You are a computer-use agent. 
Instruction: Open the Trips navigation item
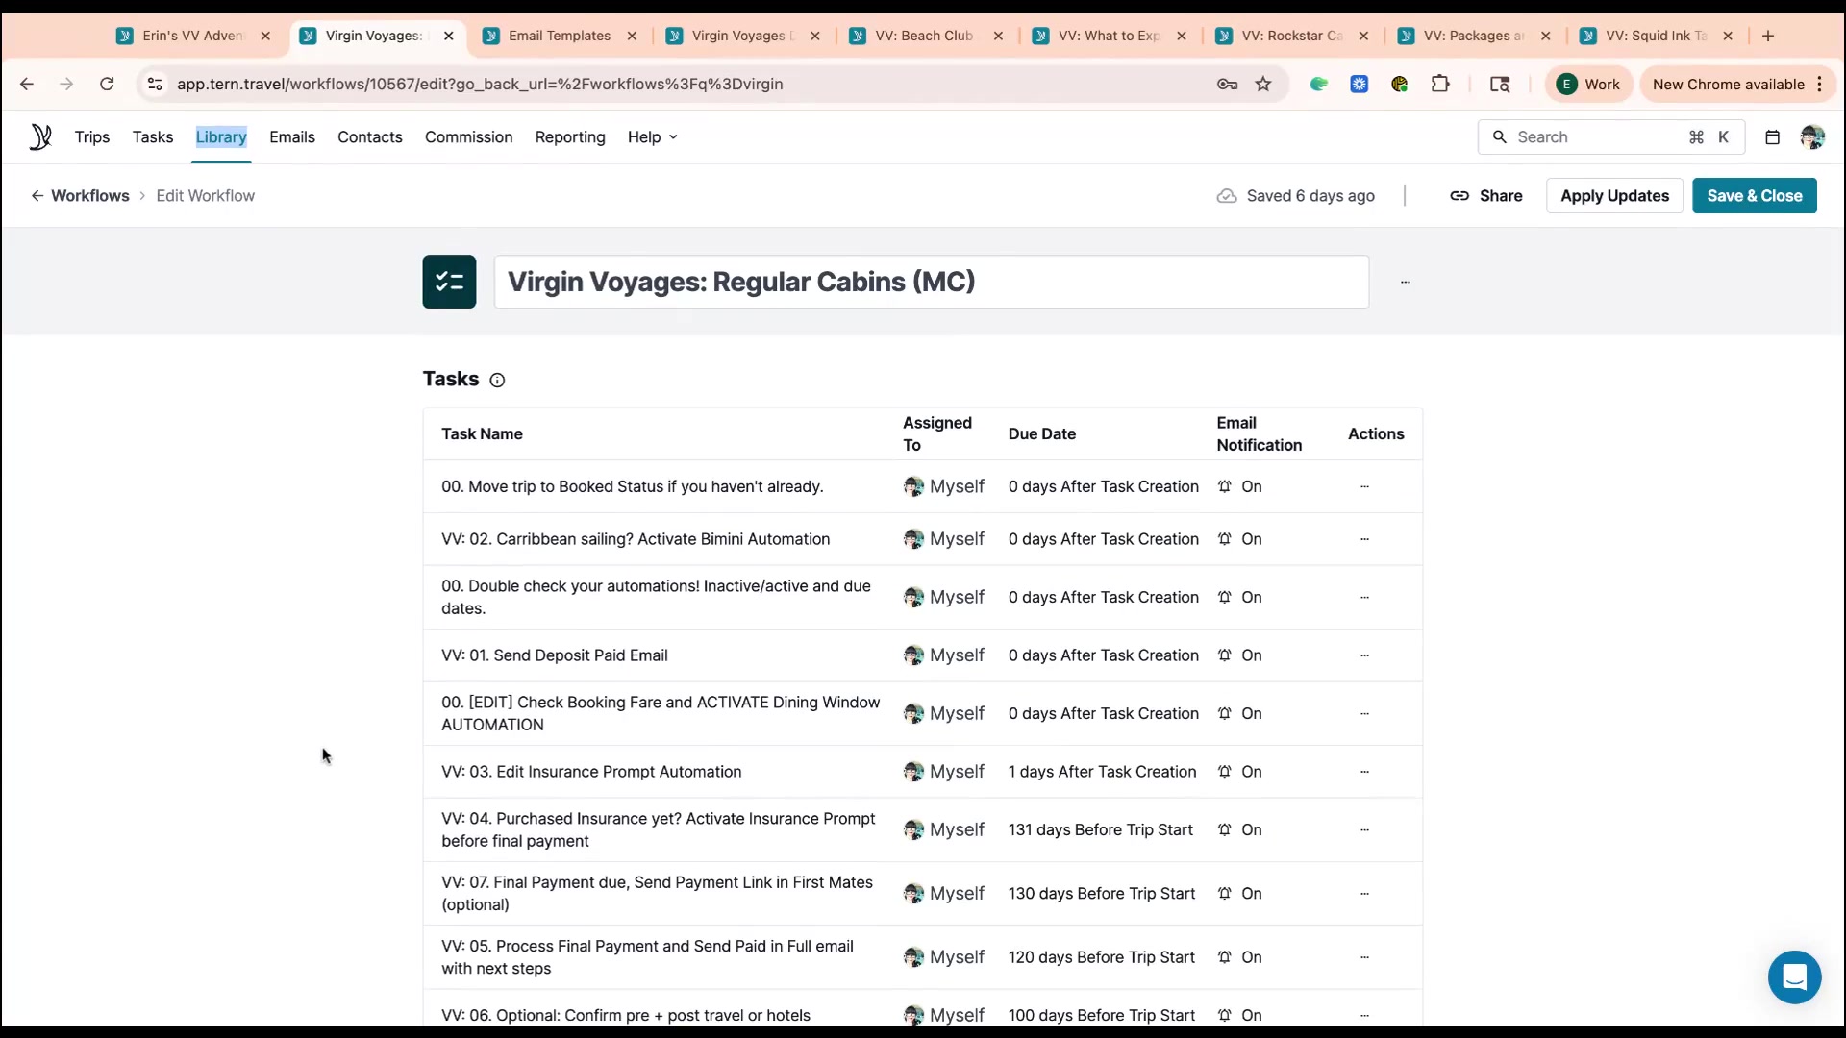[92, 137]
